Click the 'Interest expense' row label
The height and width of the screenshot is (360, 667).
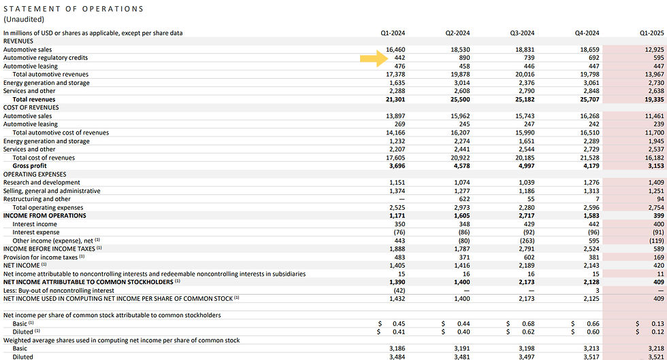(x=36, y=232)
